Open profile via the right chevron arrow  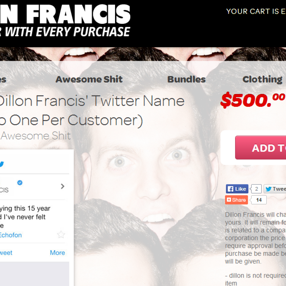(63, 186)
